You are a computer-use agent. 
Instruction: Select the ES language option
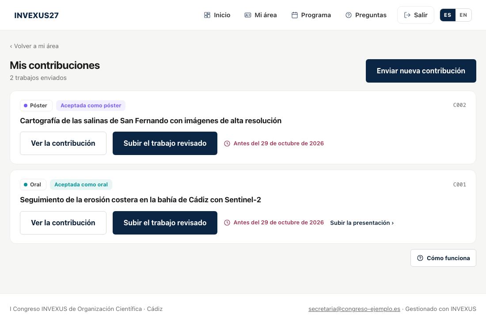(x=448, y=15)
